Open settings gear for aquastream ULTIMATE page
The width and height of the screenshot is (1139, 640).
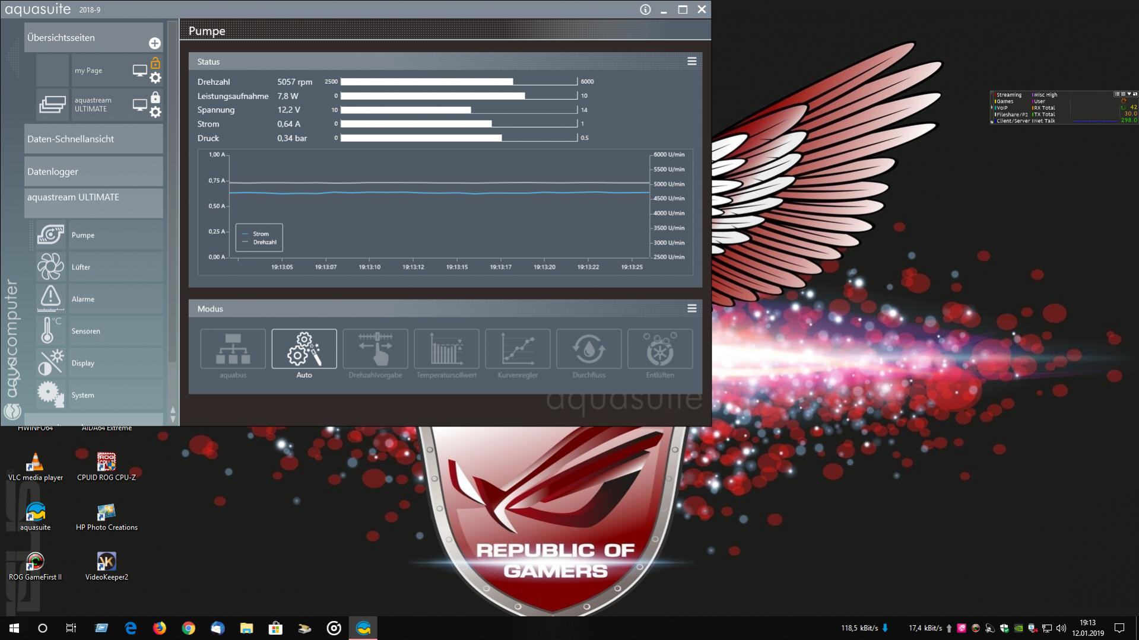coord(156,112)
